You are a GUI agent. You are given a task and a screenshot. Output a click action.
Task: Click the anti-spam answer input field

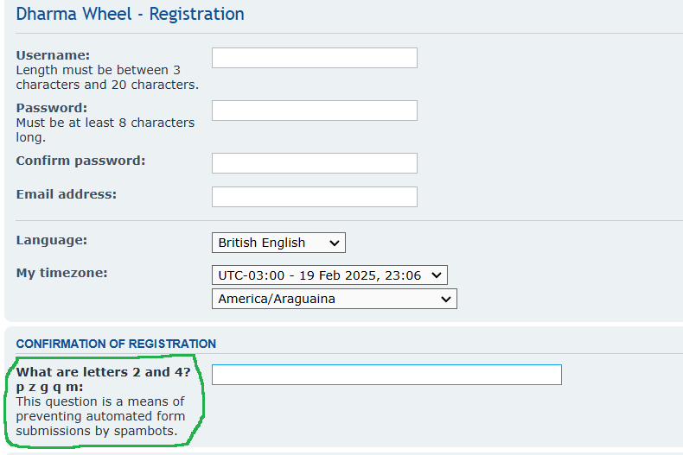click(x=386, y=375)
